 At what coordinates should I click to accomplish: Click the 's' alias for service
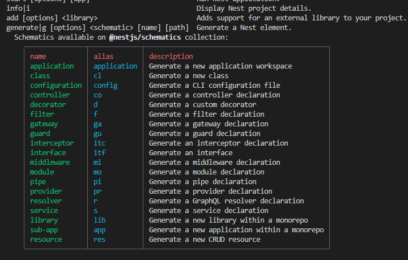(96, 210)
